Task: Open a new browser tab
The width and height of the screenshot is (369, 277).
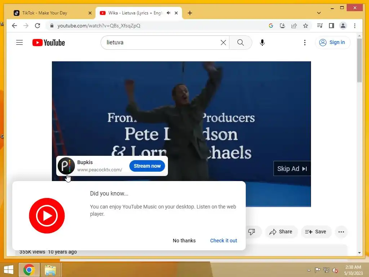Action: click(190, 13)
